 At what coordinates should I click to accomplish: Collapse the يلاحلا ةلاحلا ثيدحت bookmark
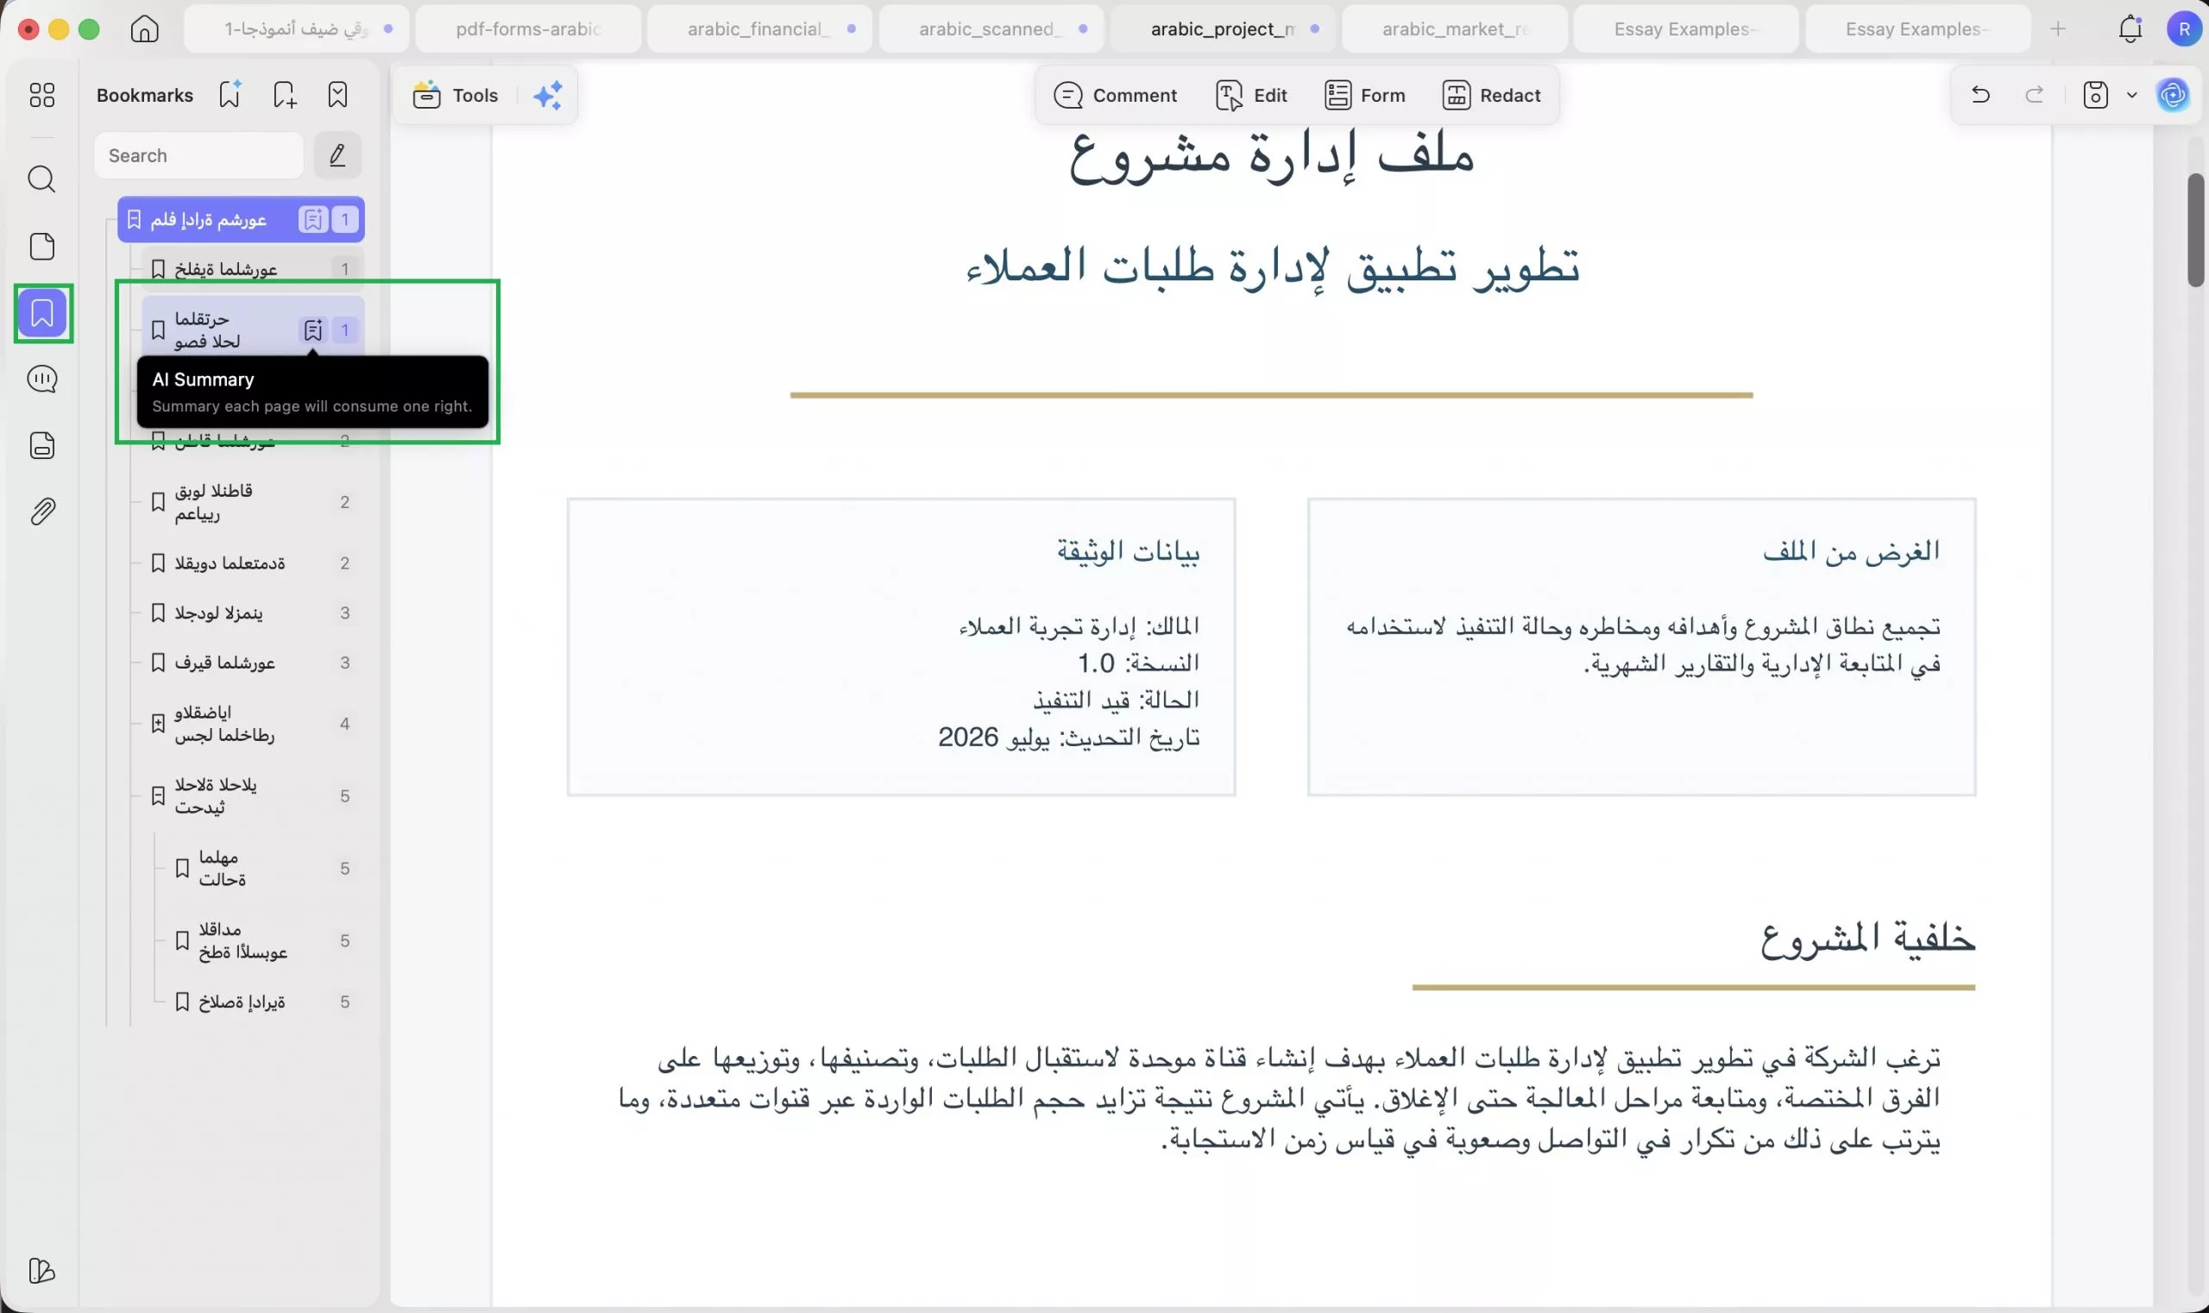pos(158,796)
